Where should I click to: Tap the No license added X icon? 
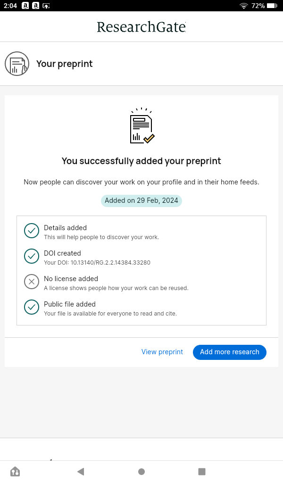(x=32, y=282)
